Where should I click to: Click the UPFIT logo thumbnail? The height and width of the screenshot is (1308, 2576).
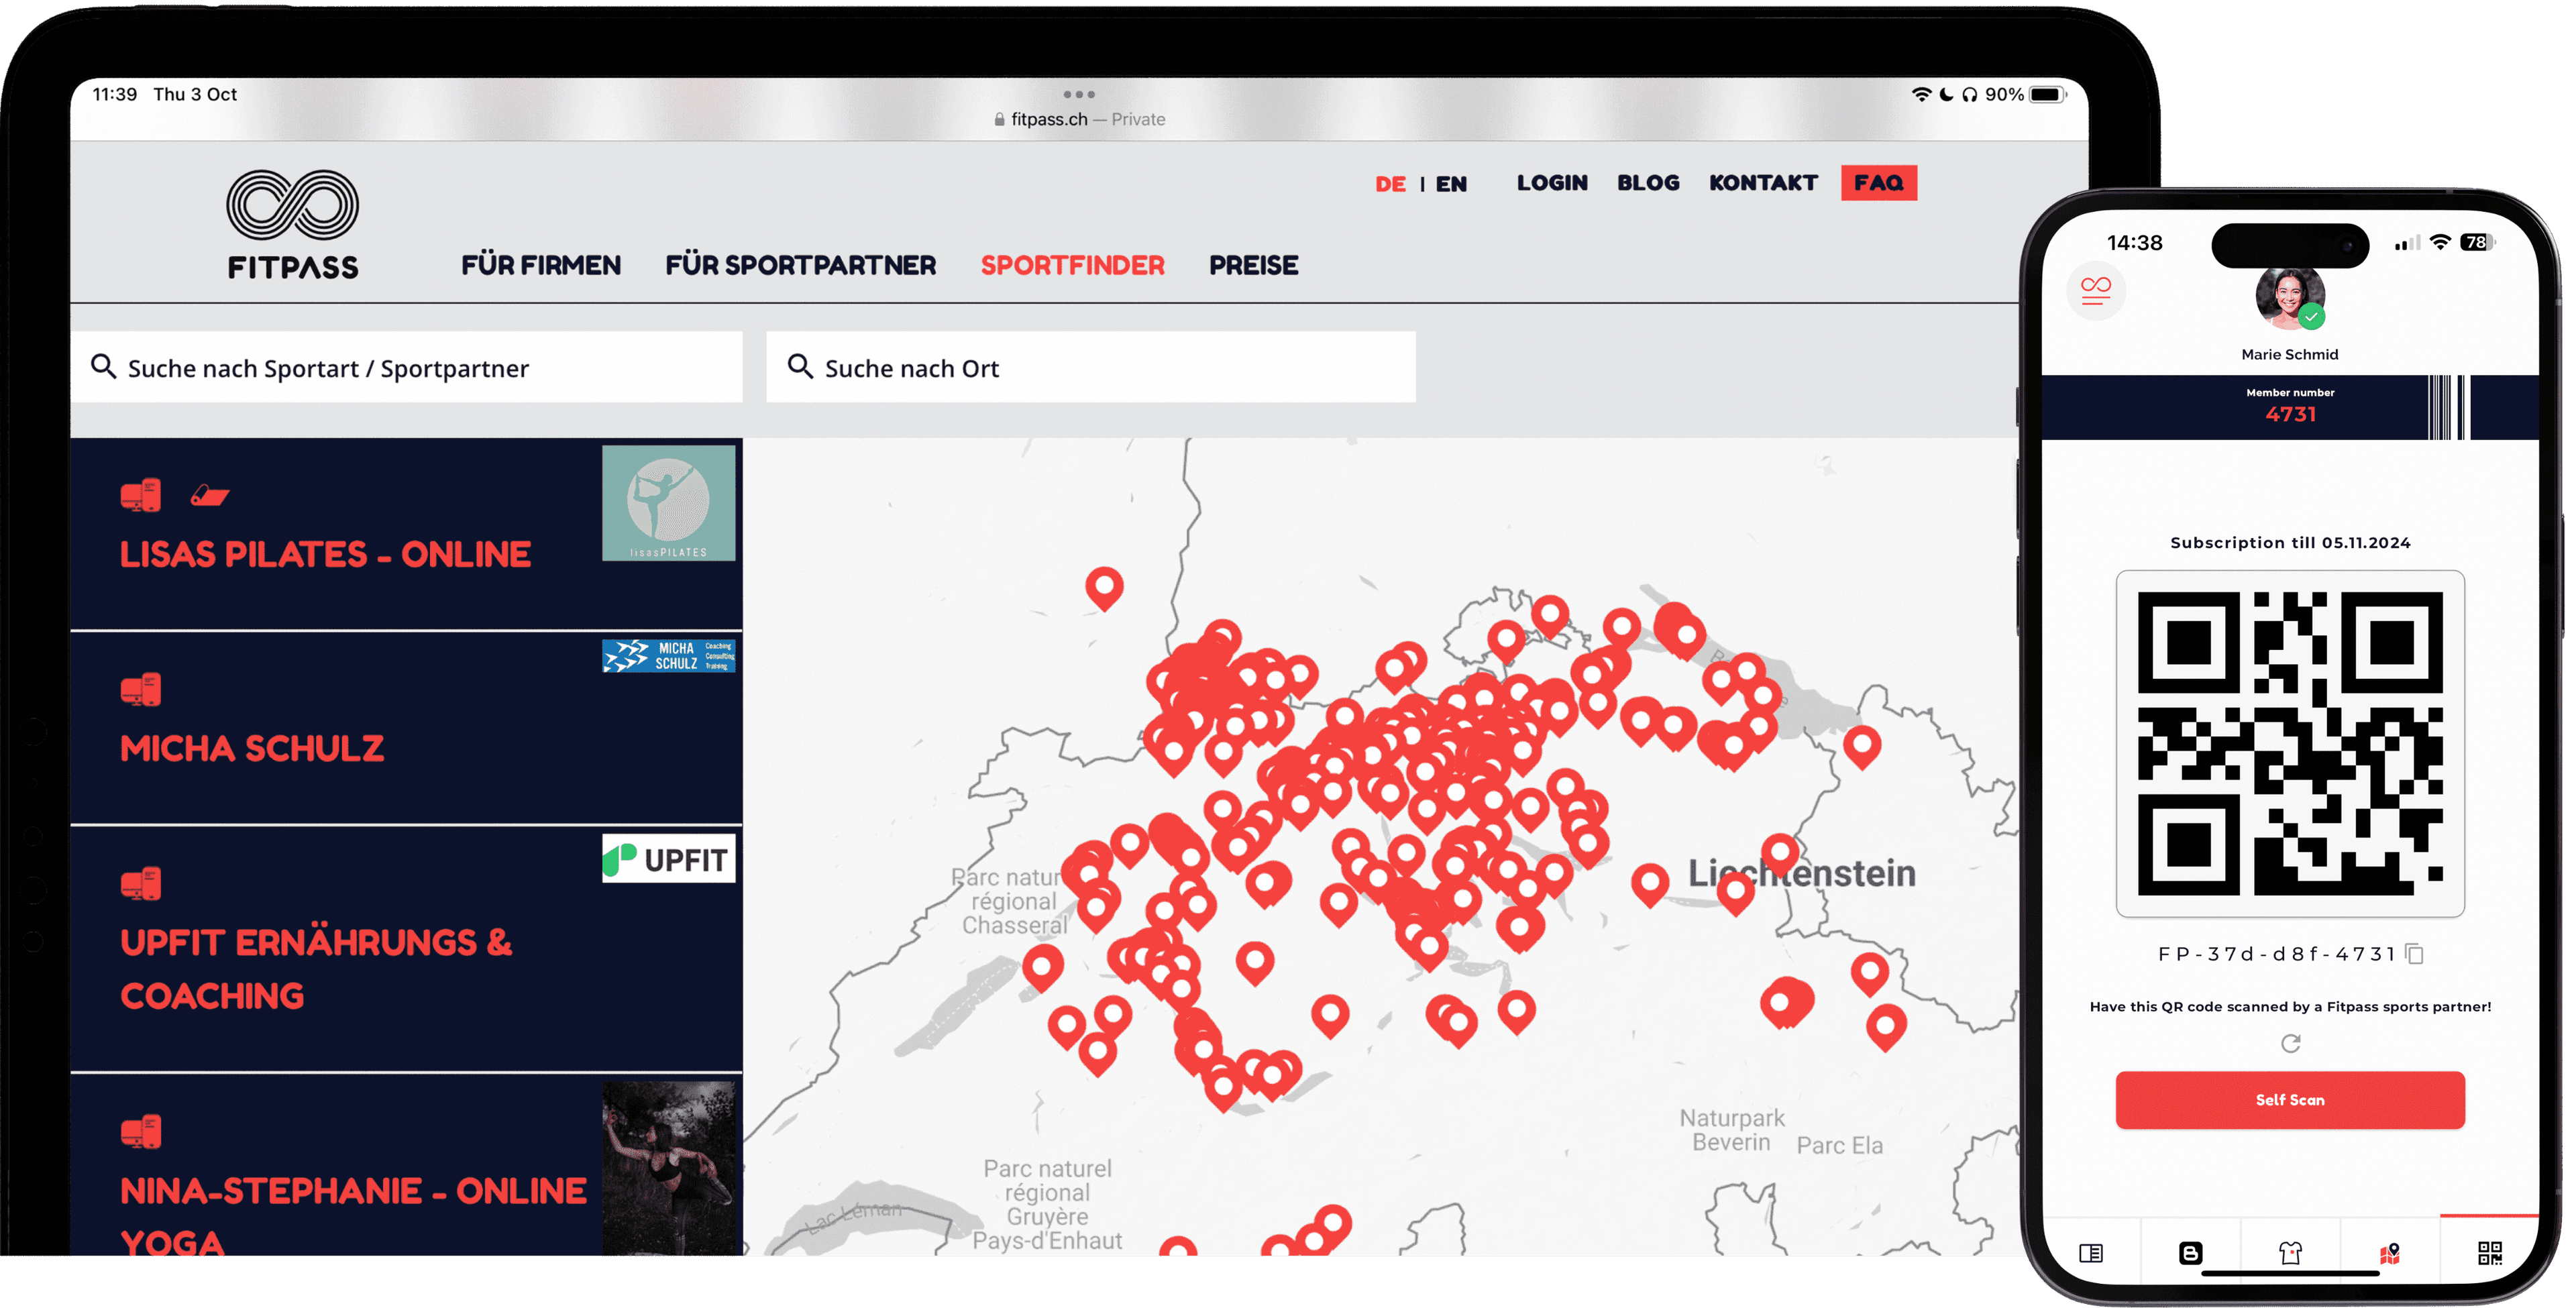coord(668,859)
